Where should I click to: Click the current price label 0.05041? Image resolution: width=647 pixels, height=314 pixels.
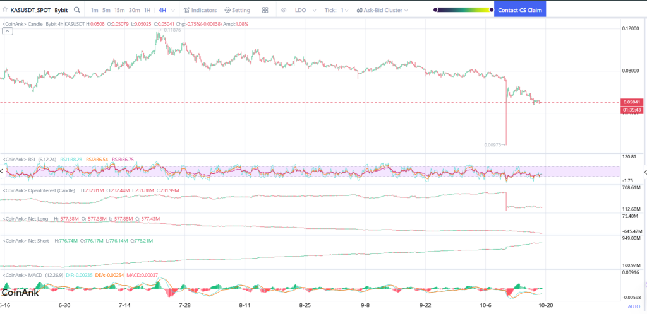click(632, 102)
